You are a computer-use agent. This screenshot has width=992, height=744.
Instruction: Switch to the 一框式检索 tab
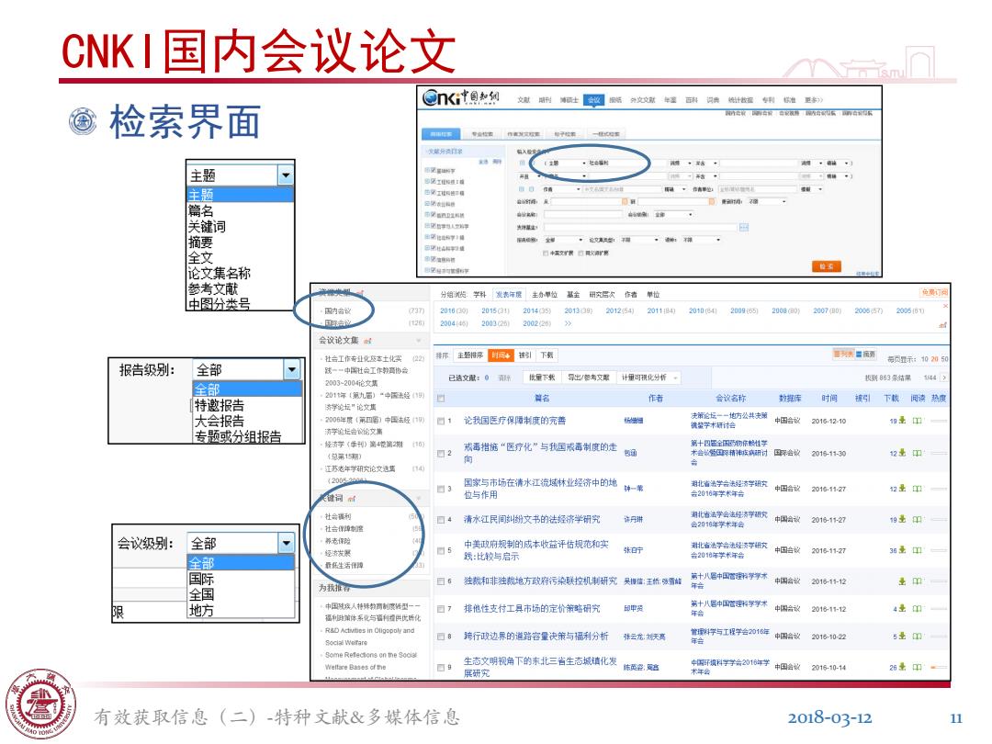pyautogui.click(x=605, y=134)
